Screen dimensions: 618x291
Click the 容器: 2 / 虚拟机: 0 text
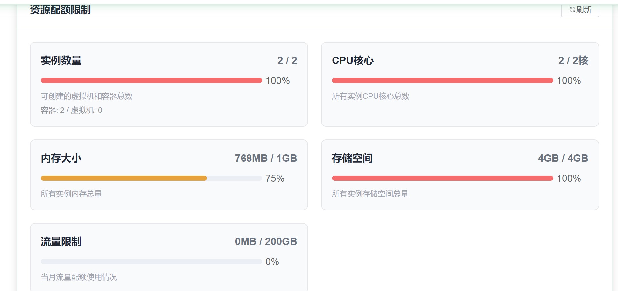pyautogui.click(x=71, y=110)
